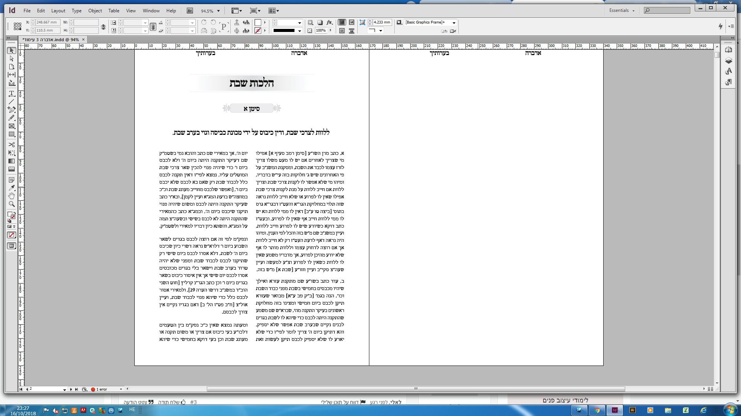Open the Essentials workspace switcher

click(x=622, y=10)
